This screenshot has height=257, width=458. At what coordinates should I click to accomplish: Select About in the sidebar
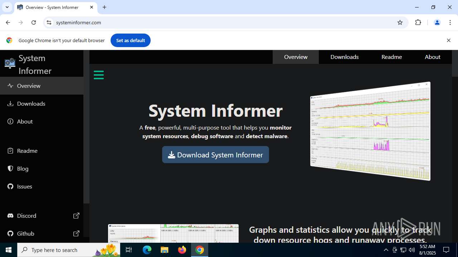[42, 121]
